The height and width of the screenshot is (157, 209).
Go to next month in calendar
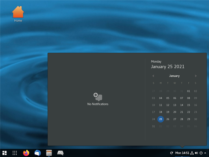tap(196, 76)
